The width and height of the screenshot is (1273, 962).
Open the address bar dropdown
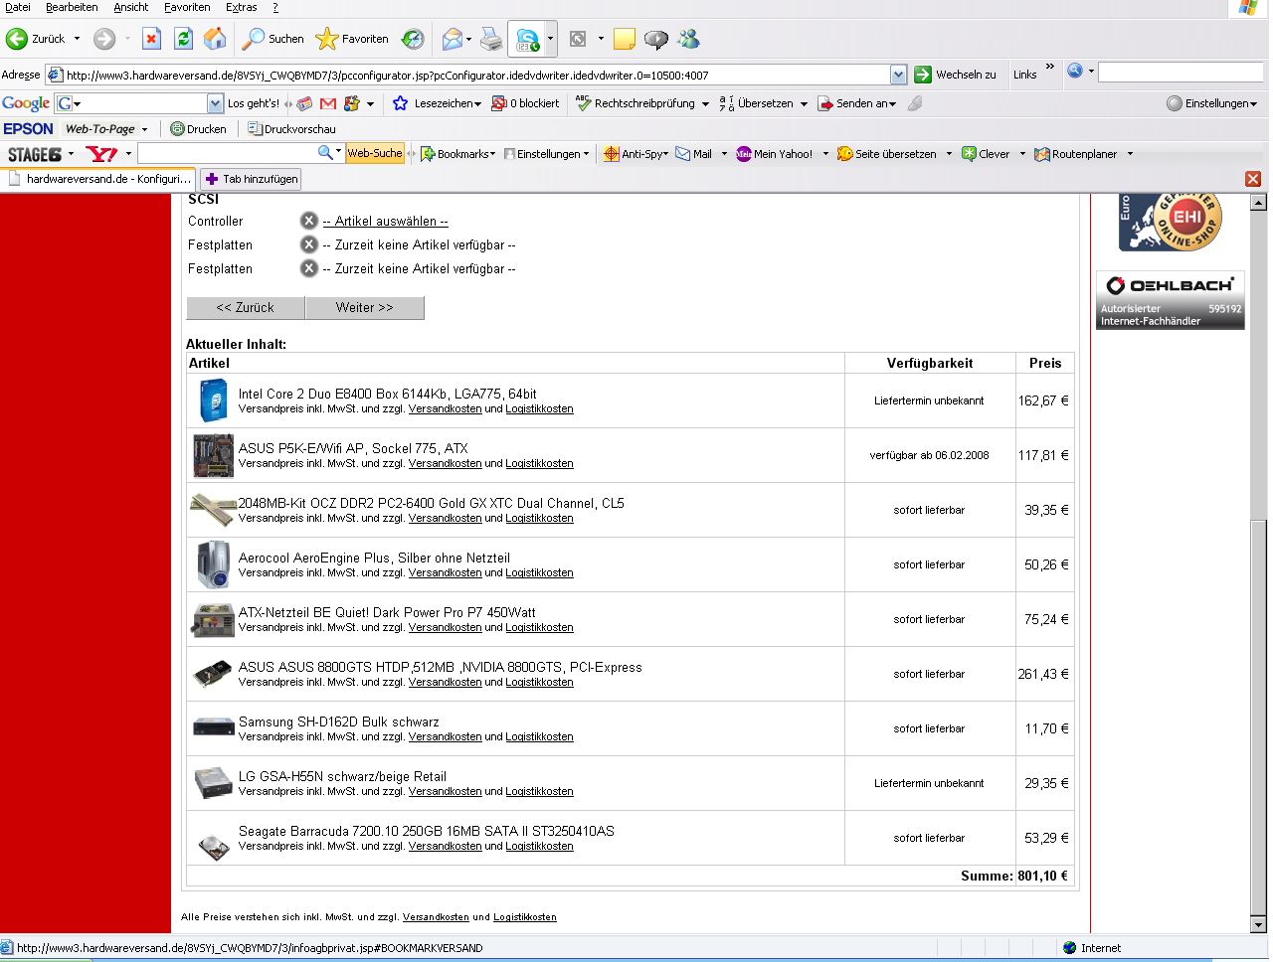pos(898,75)
